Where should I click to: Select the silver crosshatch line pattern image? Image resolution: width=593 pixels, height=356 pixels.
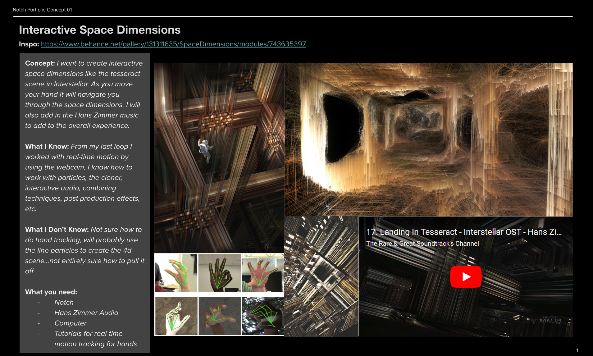coord(322,276)
